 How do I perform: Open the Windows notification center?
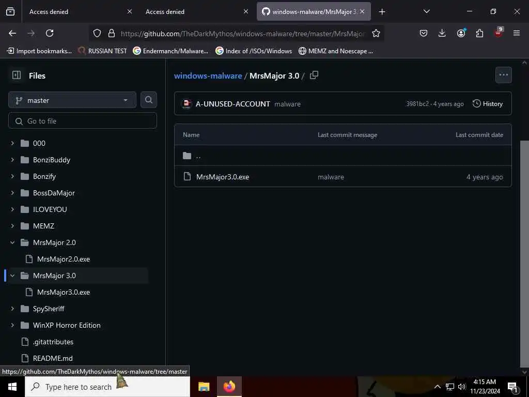pyautogui.click(x=513, y=387)
